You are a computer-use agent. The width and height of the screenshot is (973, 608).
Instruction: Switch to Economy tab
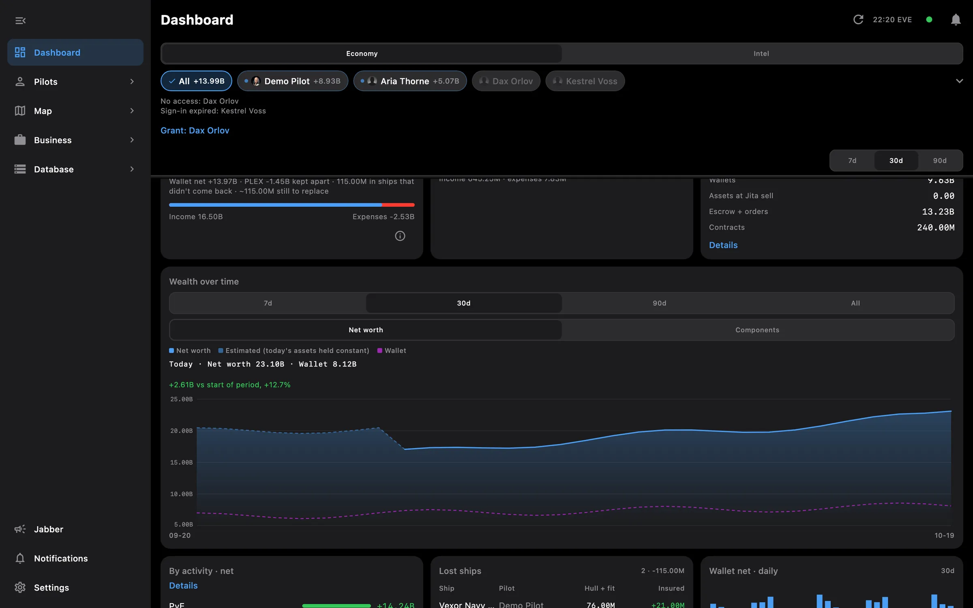[x=362, y=54]
